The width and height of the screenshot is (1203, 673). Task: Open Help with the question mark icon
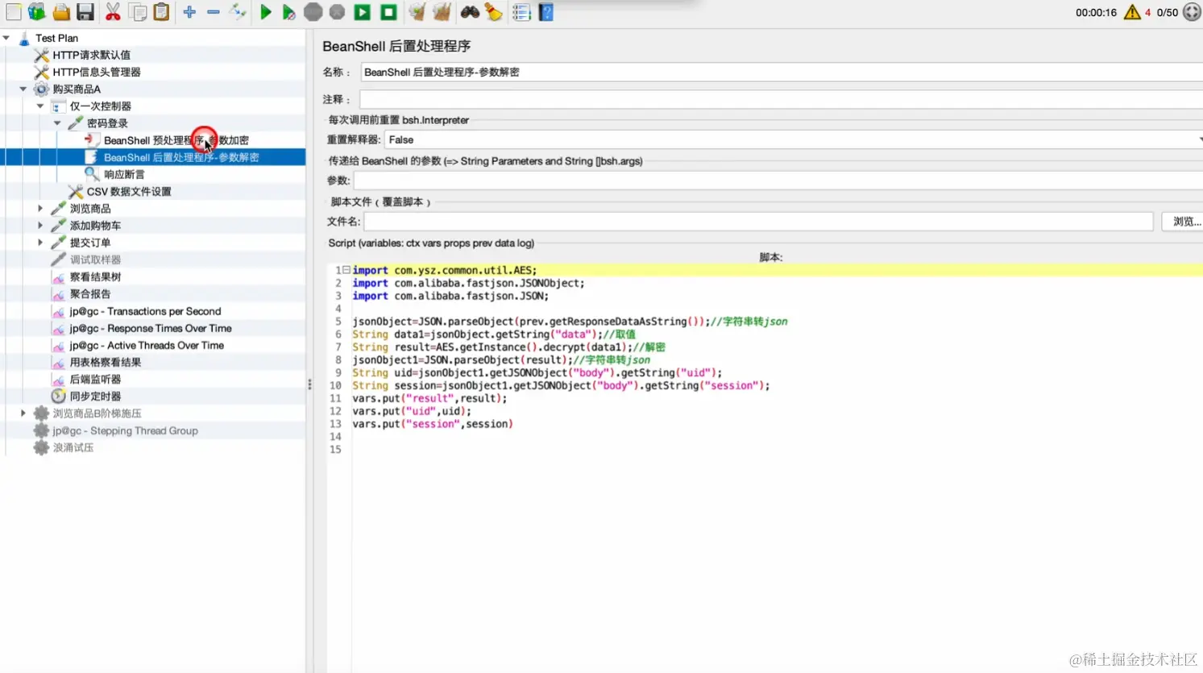[546, 12]
